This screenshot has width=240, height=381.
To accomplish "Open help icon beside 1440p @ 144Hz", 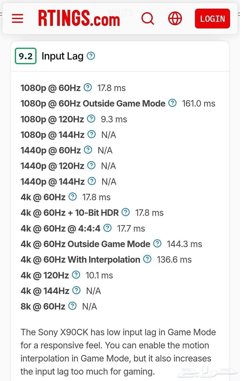I will pos(92,181).
